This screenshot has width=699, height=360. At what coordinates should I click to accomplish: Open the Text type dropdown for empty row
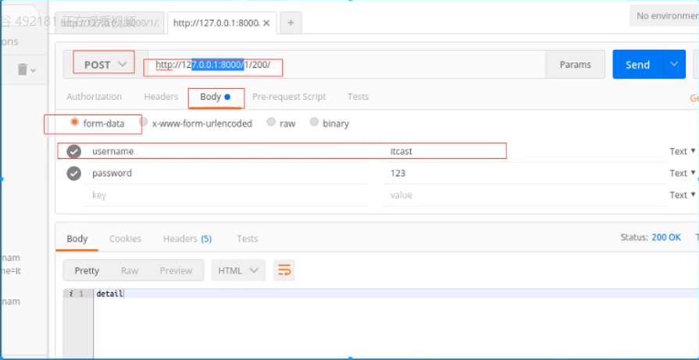tap(683, 195)
